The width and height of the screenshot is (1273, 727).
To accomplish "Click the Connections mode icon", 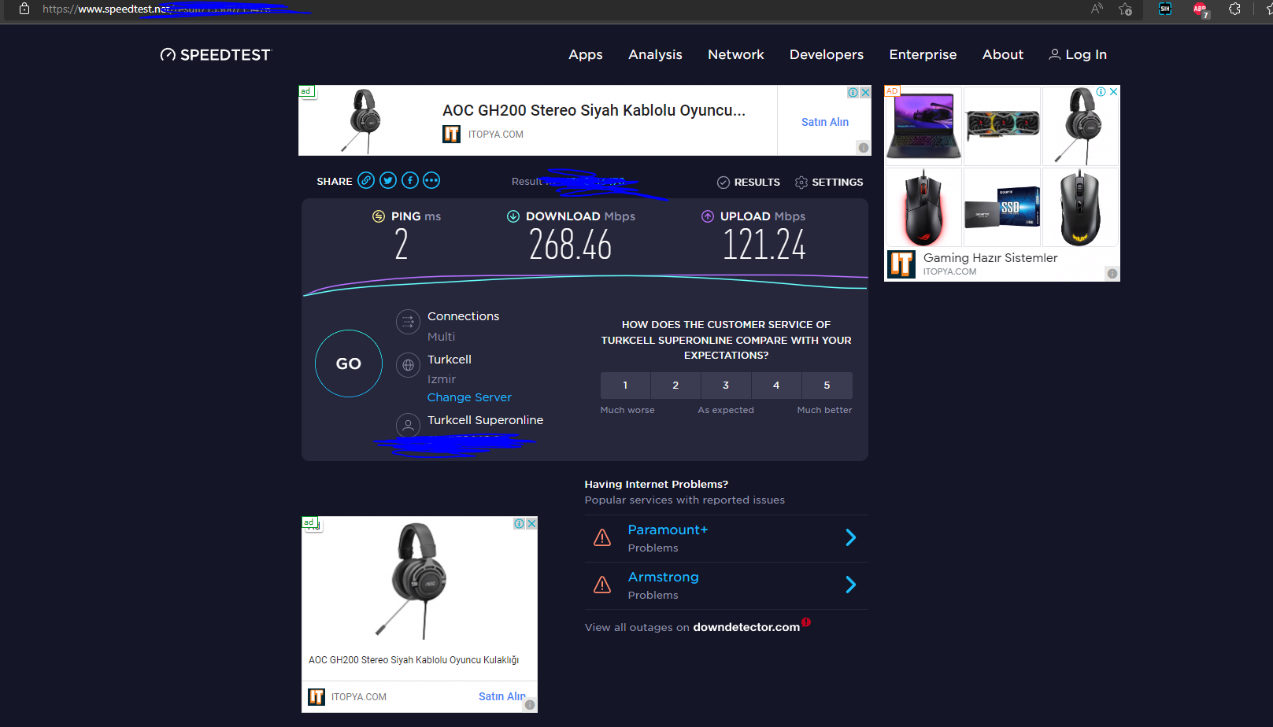I will 408,321.
